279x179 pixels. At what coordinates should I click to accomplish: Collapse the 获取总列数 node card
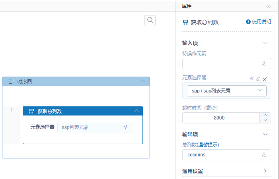[x=136, y=111]
